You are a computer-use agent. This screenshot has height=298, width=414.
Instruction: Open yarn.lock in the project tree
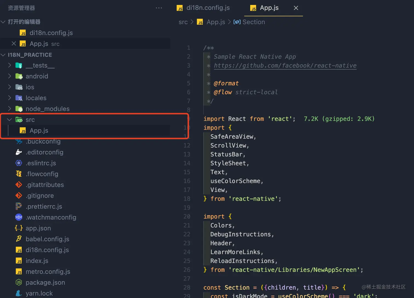39,293
